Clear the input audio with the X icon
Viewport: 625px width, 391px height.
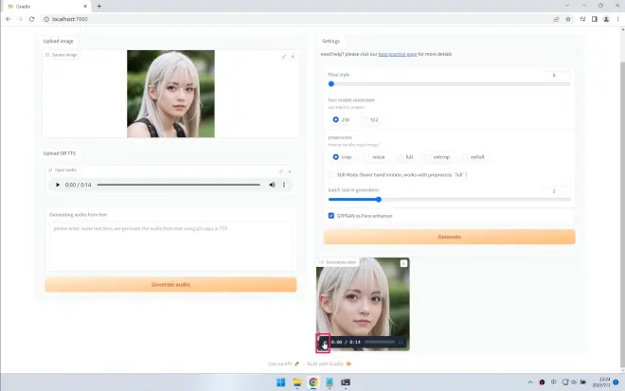pos(290,171)
